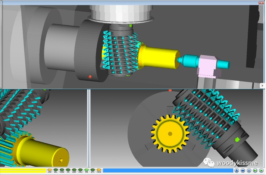Expand the side panel with right chevron
The height and width of the screenshot is (175, 266).
262,85
